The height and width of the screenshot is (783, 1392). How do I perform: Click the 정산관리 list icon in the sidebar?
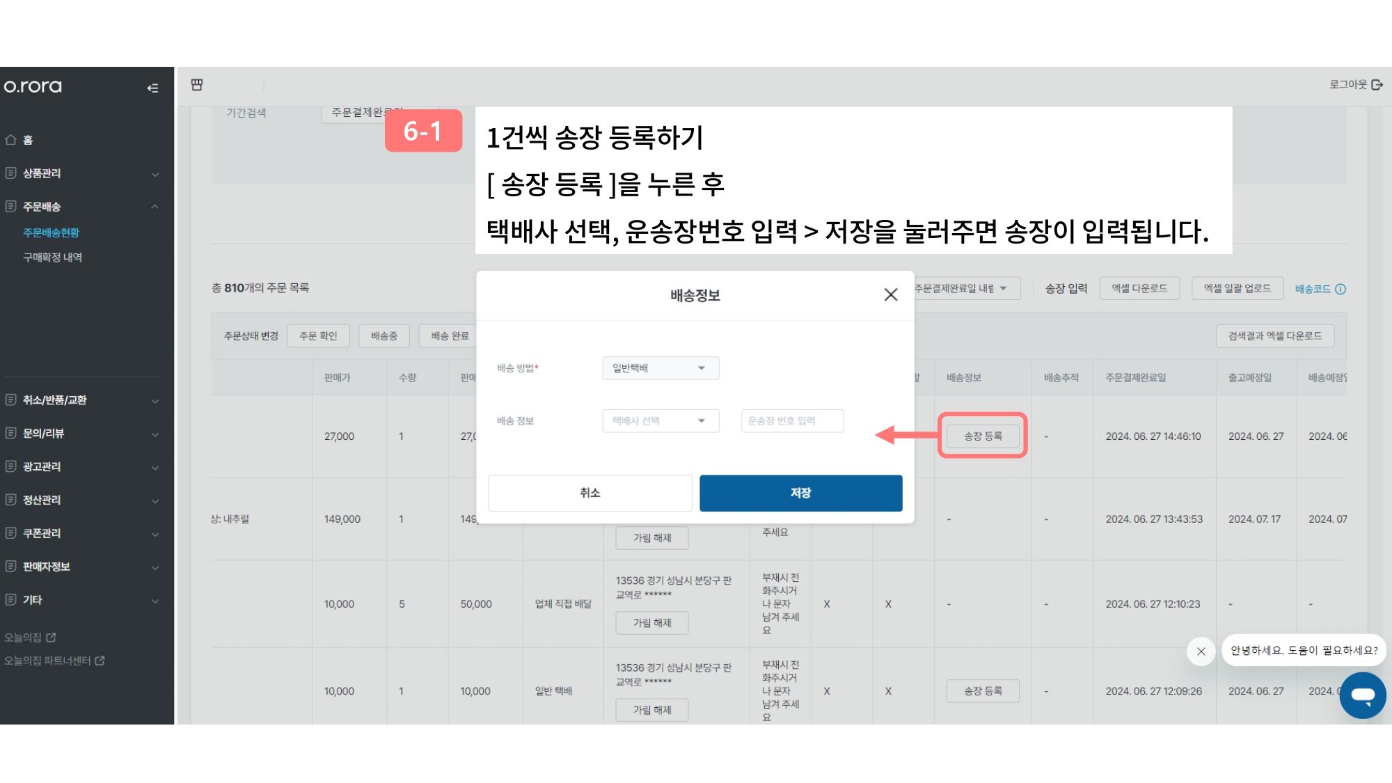(10, 499)
